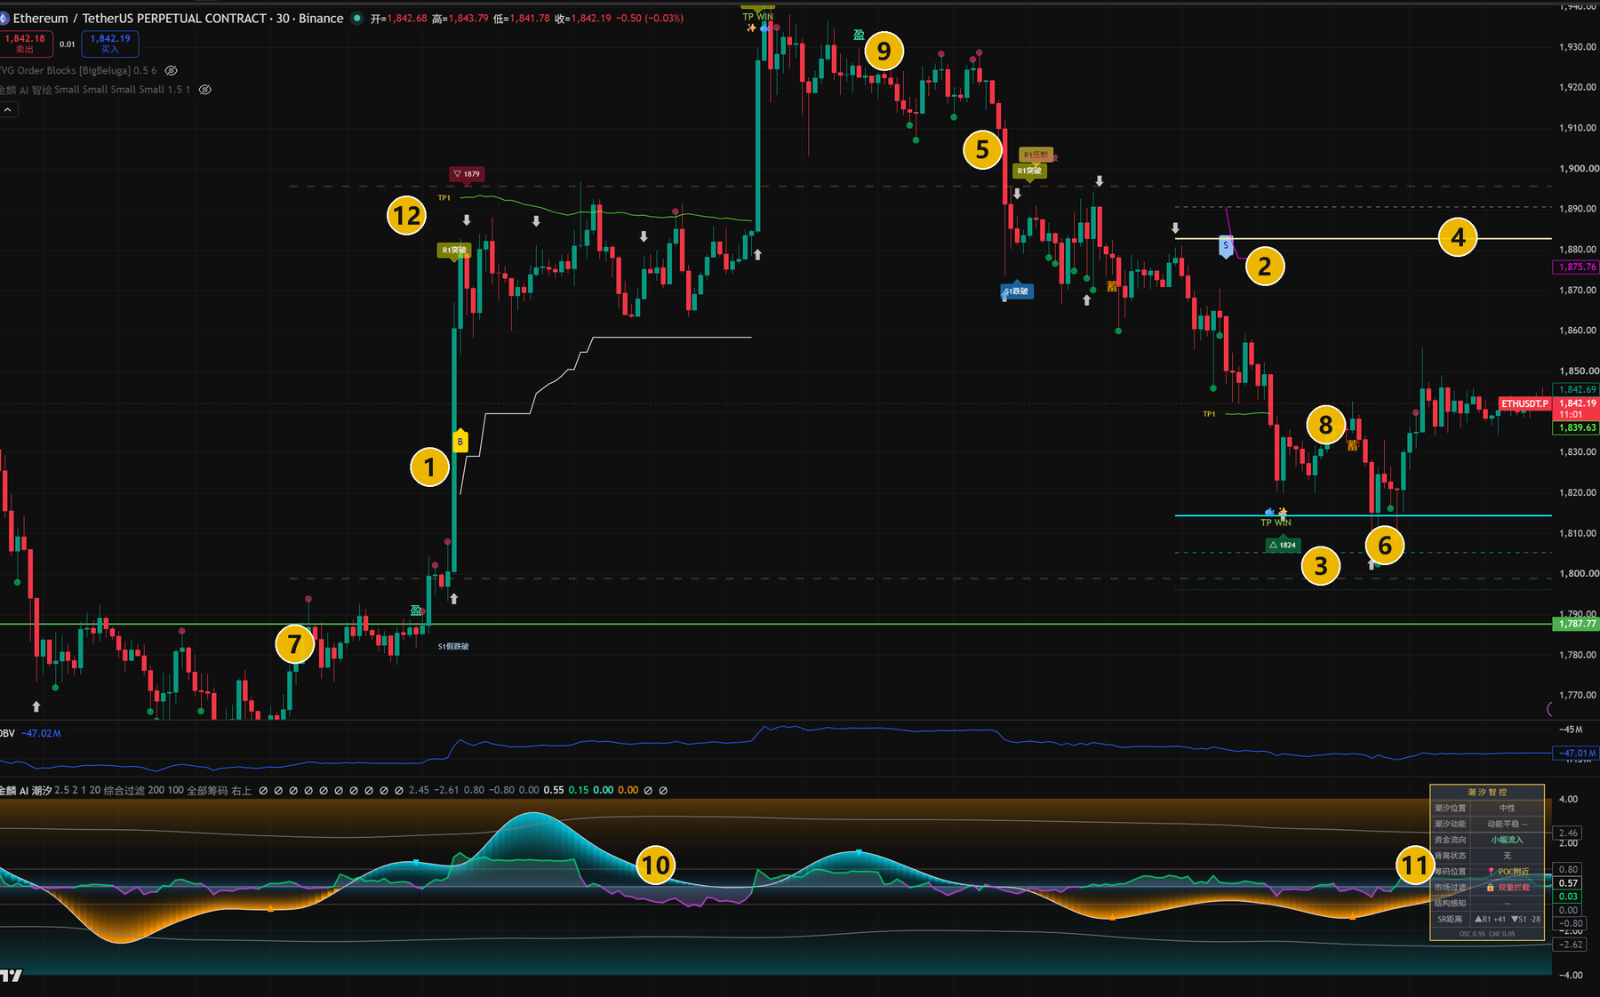Click the blue S1跌破 signal label
Screen dimensions: 1600x997
click(x=1016, y=291)
